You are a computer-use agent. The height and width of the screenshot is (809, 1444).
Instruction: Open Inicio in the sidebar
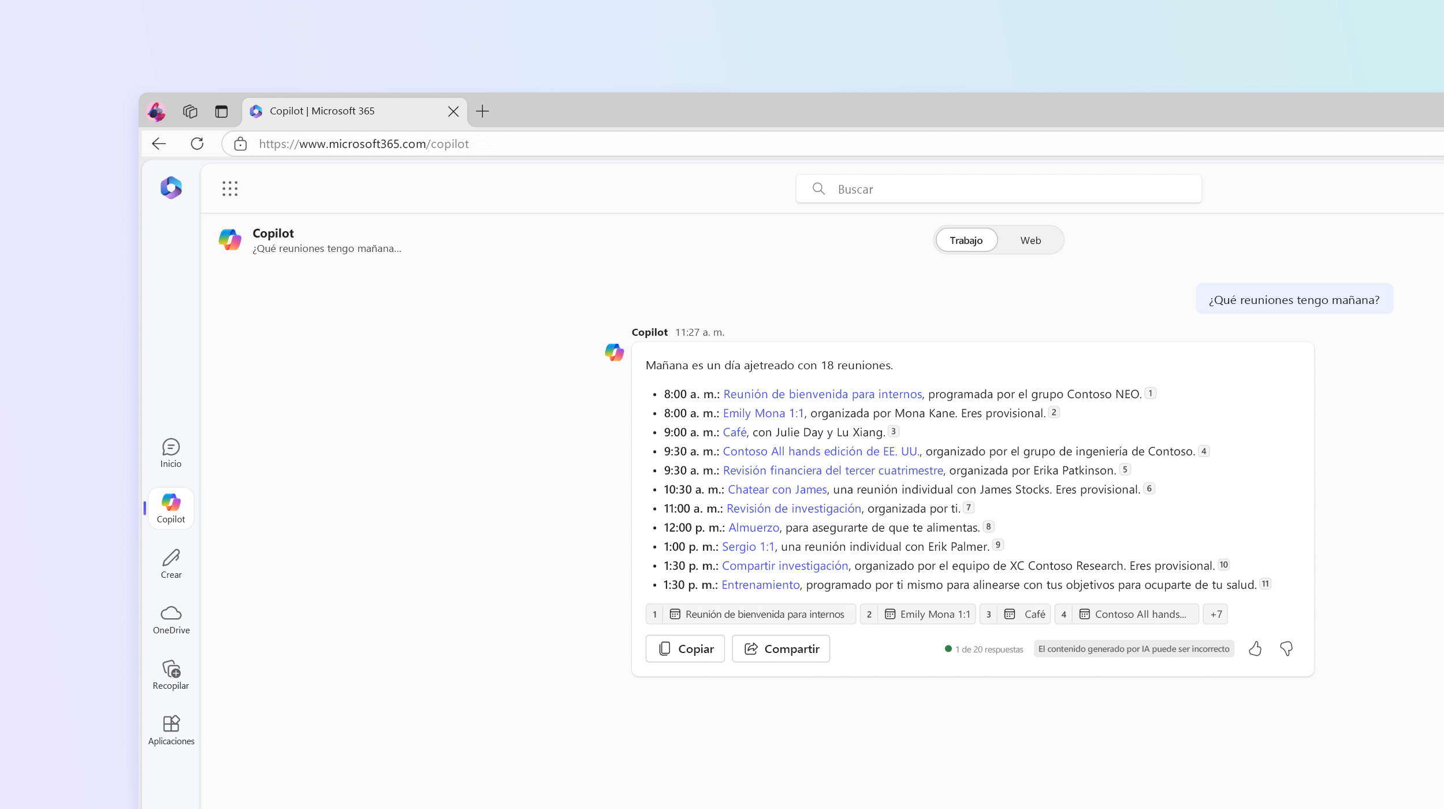tap(171, 453)
